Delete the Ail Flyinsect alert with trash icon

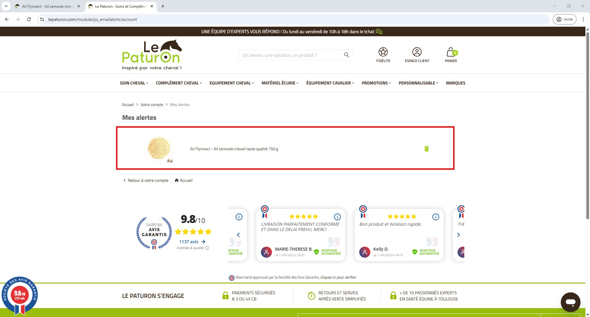point(426,149)
